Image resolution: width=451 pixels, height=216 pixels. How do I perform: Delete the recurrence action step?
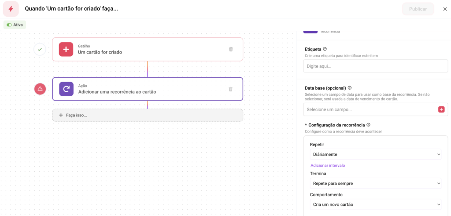(230, 89)
